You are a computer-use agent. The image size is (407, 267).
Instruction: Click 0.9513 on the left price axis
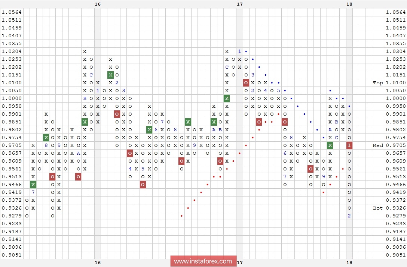12,177
